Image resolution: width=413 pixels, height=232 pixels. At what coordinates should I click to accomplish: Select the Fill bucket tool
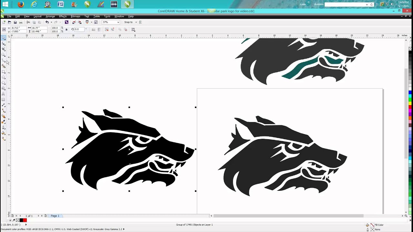(x=4, y=133)
